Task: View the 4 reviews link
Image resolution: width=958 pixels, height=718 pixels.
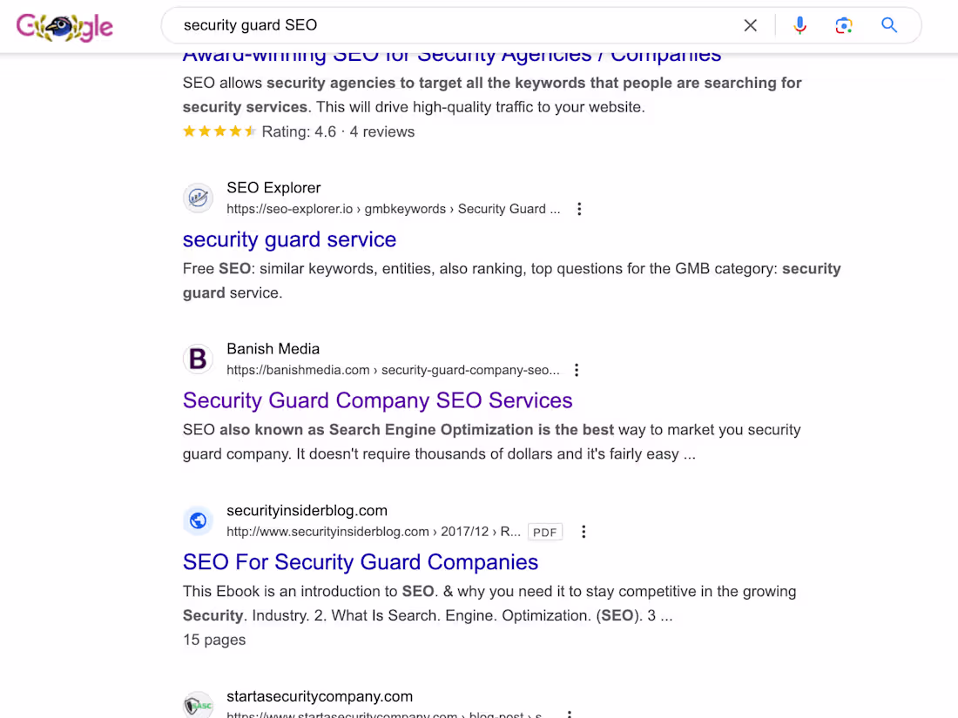Action: click(x=381, y=131)
